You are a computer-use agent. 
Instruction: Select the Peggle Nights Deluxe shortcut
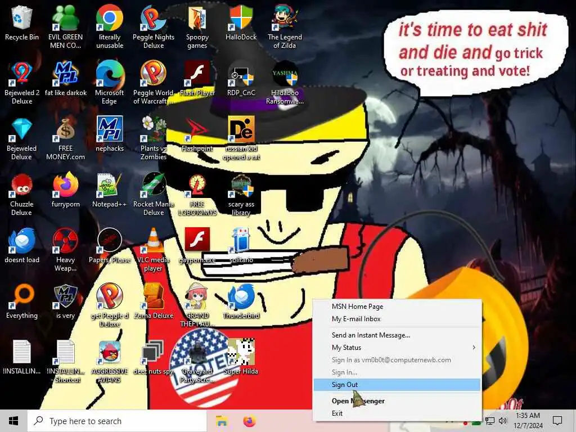[x=154, y=26]
